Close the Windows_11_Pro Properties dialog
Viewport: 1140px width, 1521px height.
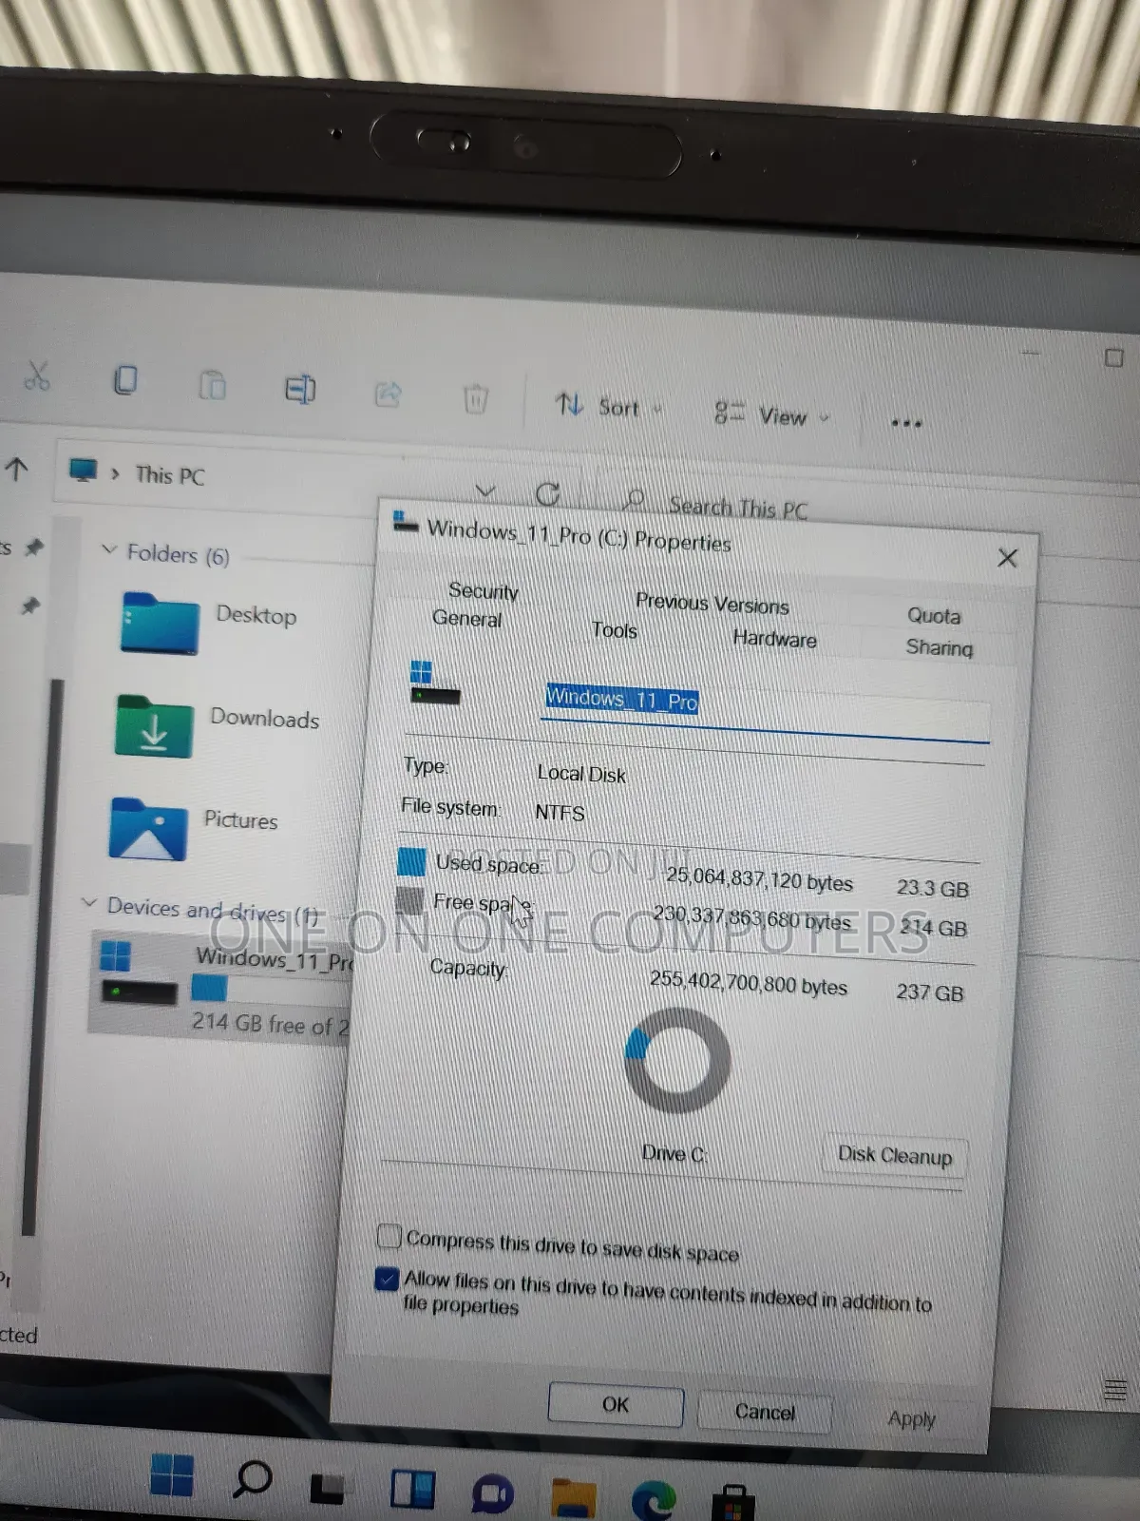click(1007, 558)
